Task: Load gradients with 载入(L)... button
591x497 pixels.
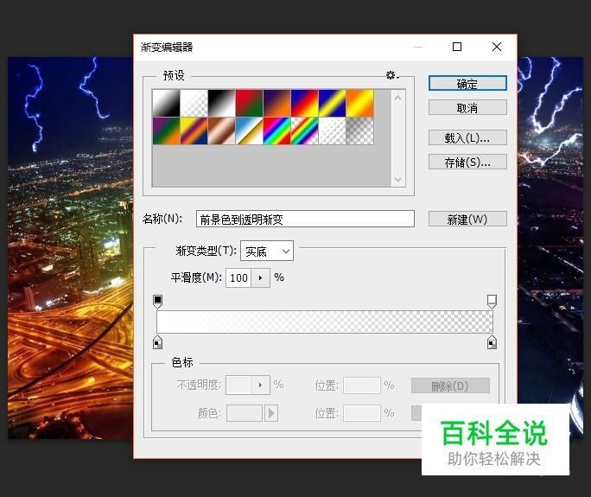Action: (467, 138)
